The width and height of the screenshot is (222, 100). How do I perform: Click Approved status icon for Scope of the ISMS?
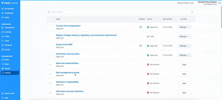[x=148, y=46]
